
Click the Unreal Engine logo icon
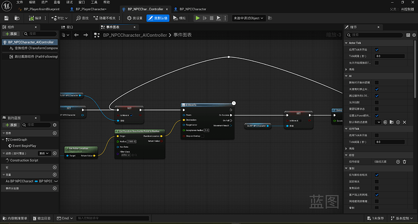(7, 6)
